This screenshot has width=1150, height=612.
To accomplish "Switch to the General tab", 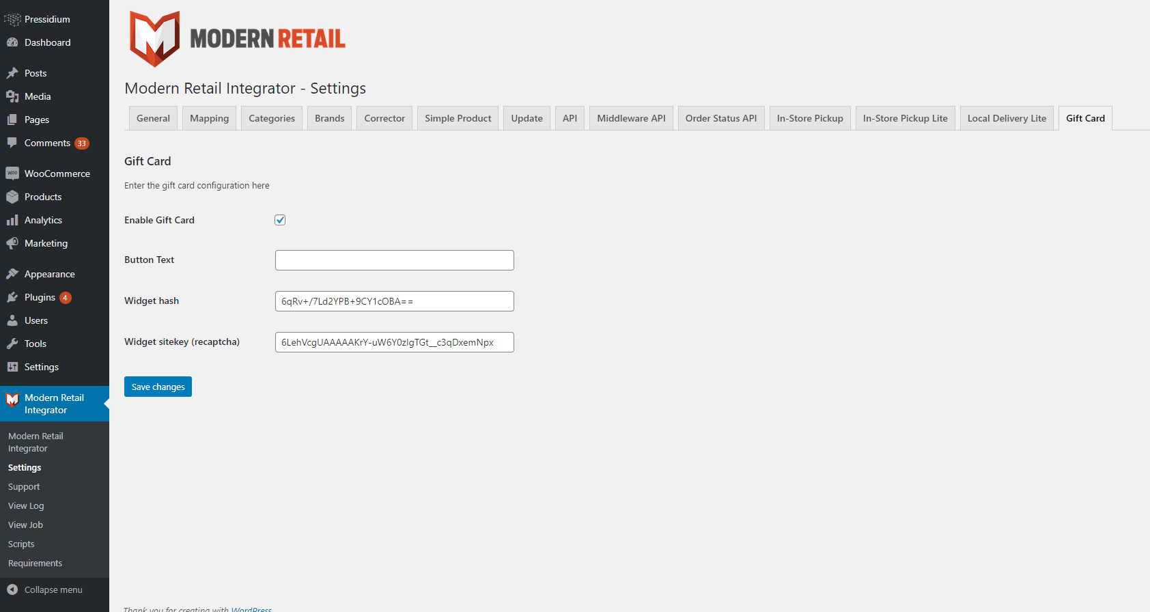I will [x=153, y=118].
